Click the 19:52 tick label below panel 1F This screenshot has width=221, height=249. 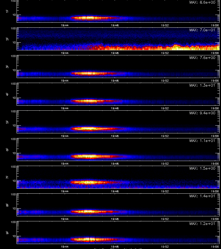click(165, 25)
